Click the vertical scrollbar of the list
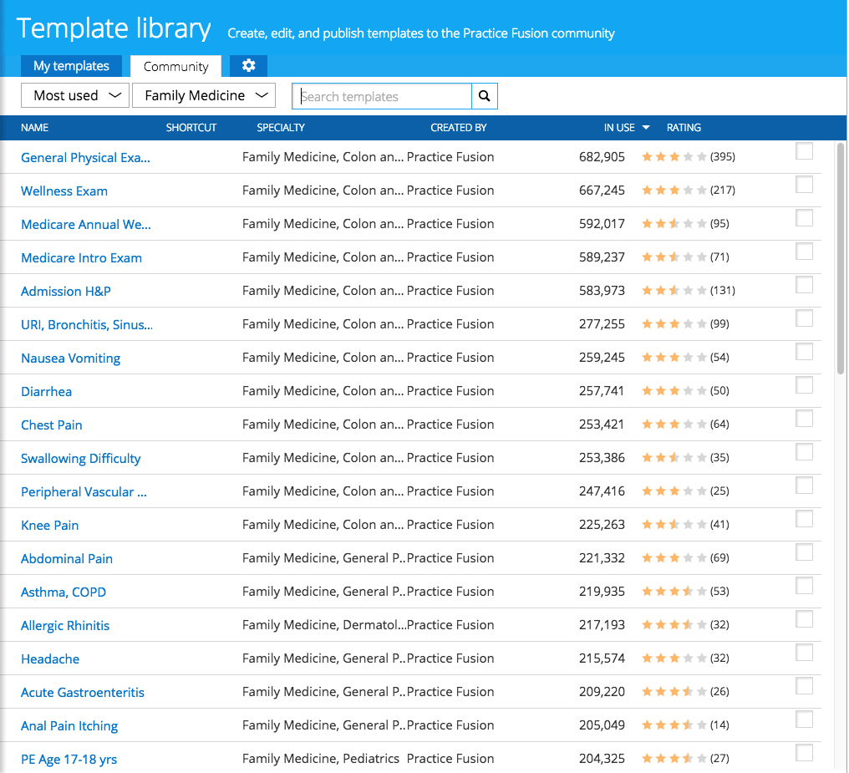The height and width of the screenshot is (773, 849). point(841,259)
